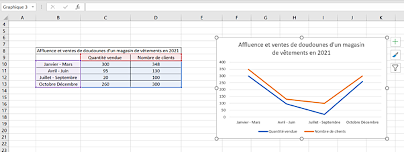Click the Janvier - Mars table cell
The image size is (404, 152).
pos(58,64)
